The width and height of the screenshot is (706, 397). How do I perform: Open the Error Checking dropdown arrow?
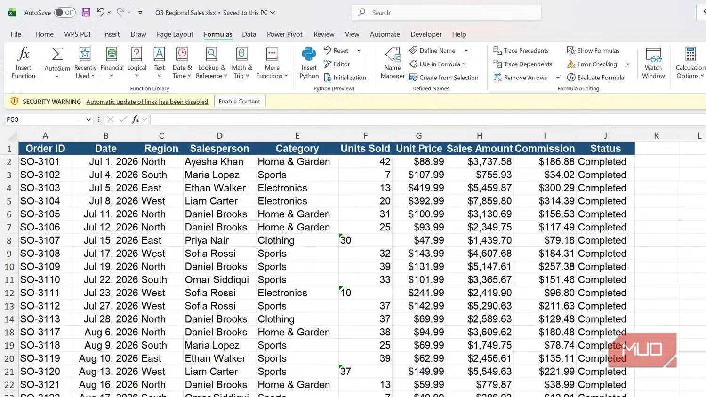[628, 64]
